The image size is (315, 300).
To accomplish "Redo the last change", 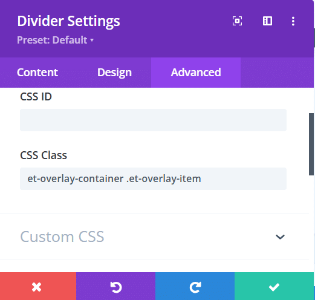I will tap(195, 286).
